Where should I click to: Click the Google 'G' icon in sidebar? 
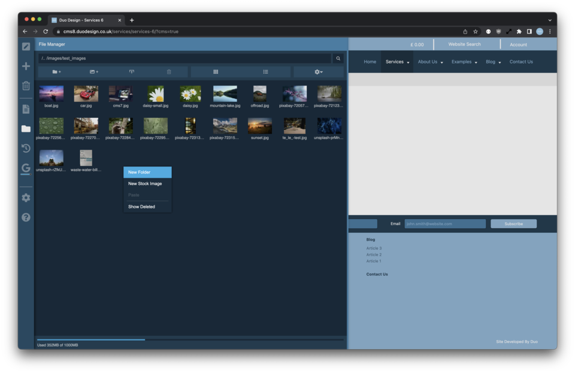(26, 169)
